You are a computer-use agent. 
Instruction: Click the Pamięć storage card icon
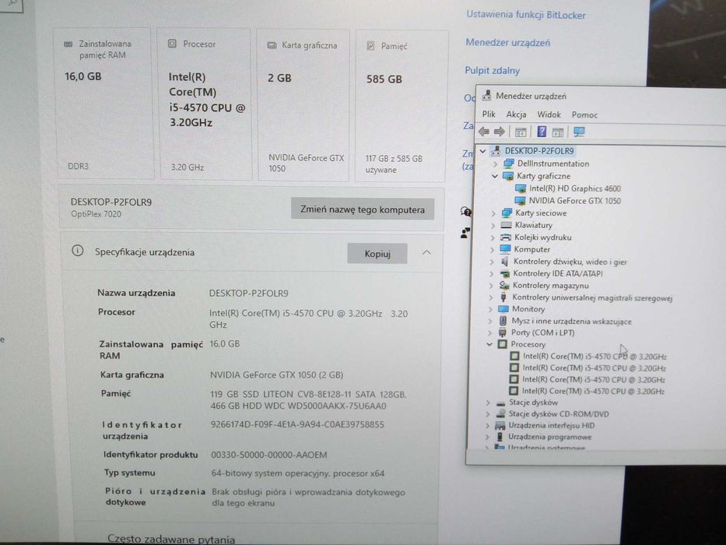tap(370, 45)
